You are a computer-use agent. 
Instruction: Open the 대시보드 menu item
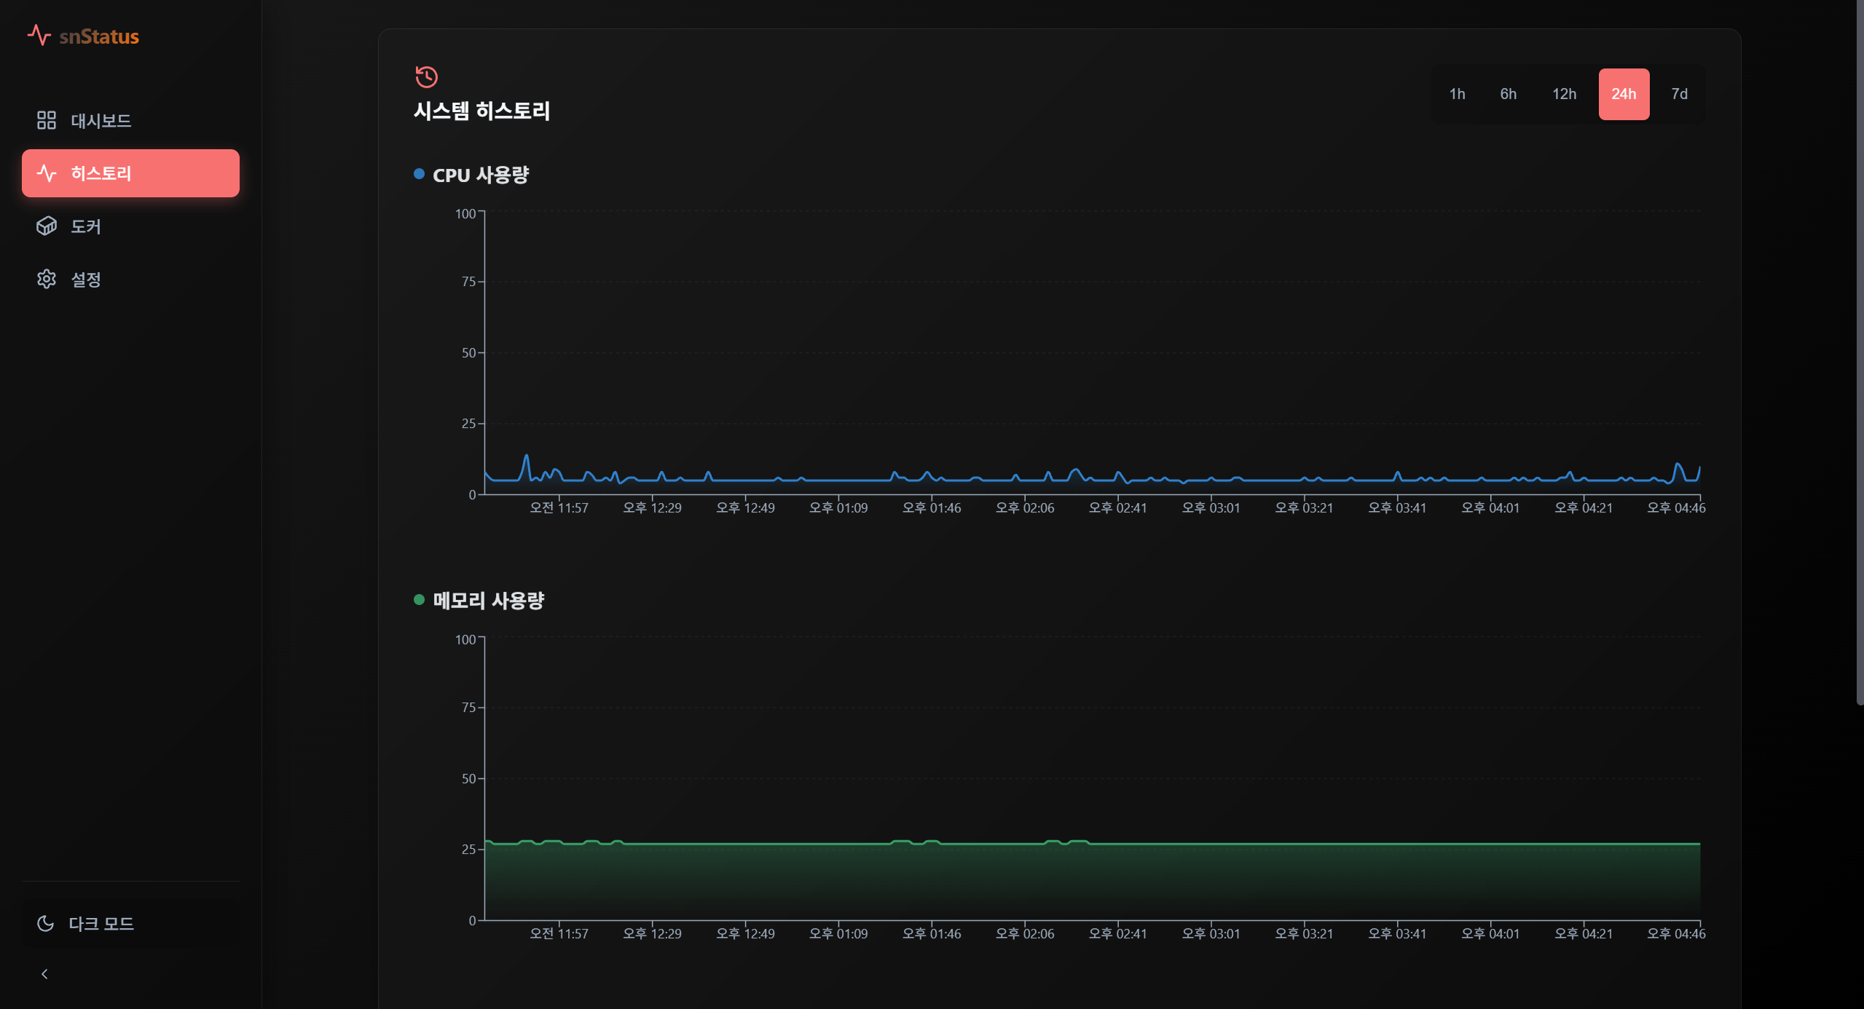(x=101, y=121)
